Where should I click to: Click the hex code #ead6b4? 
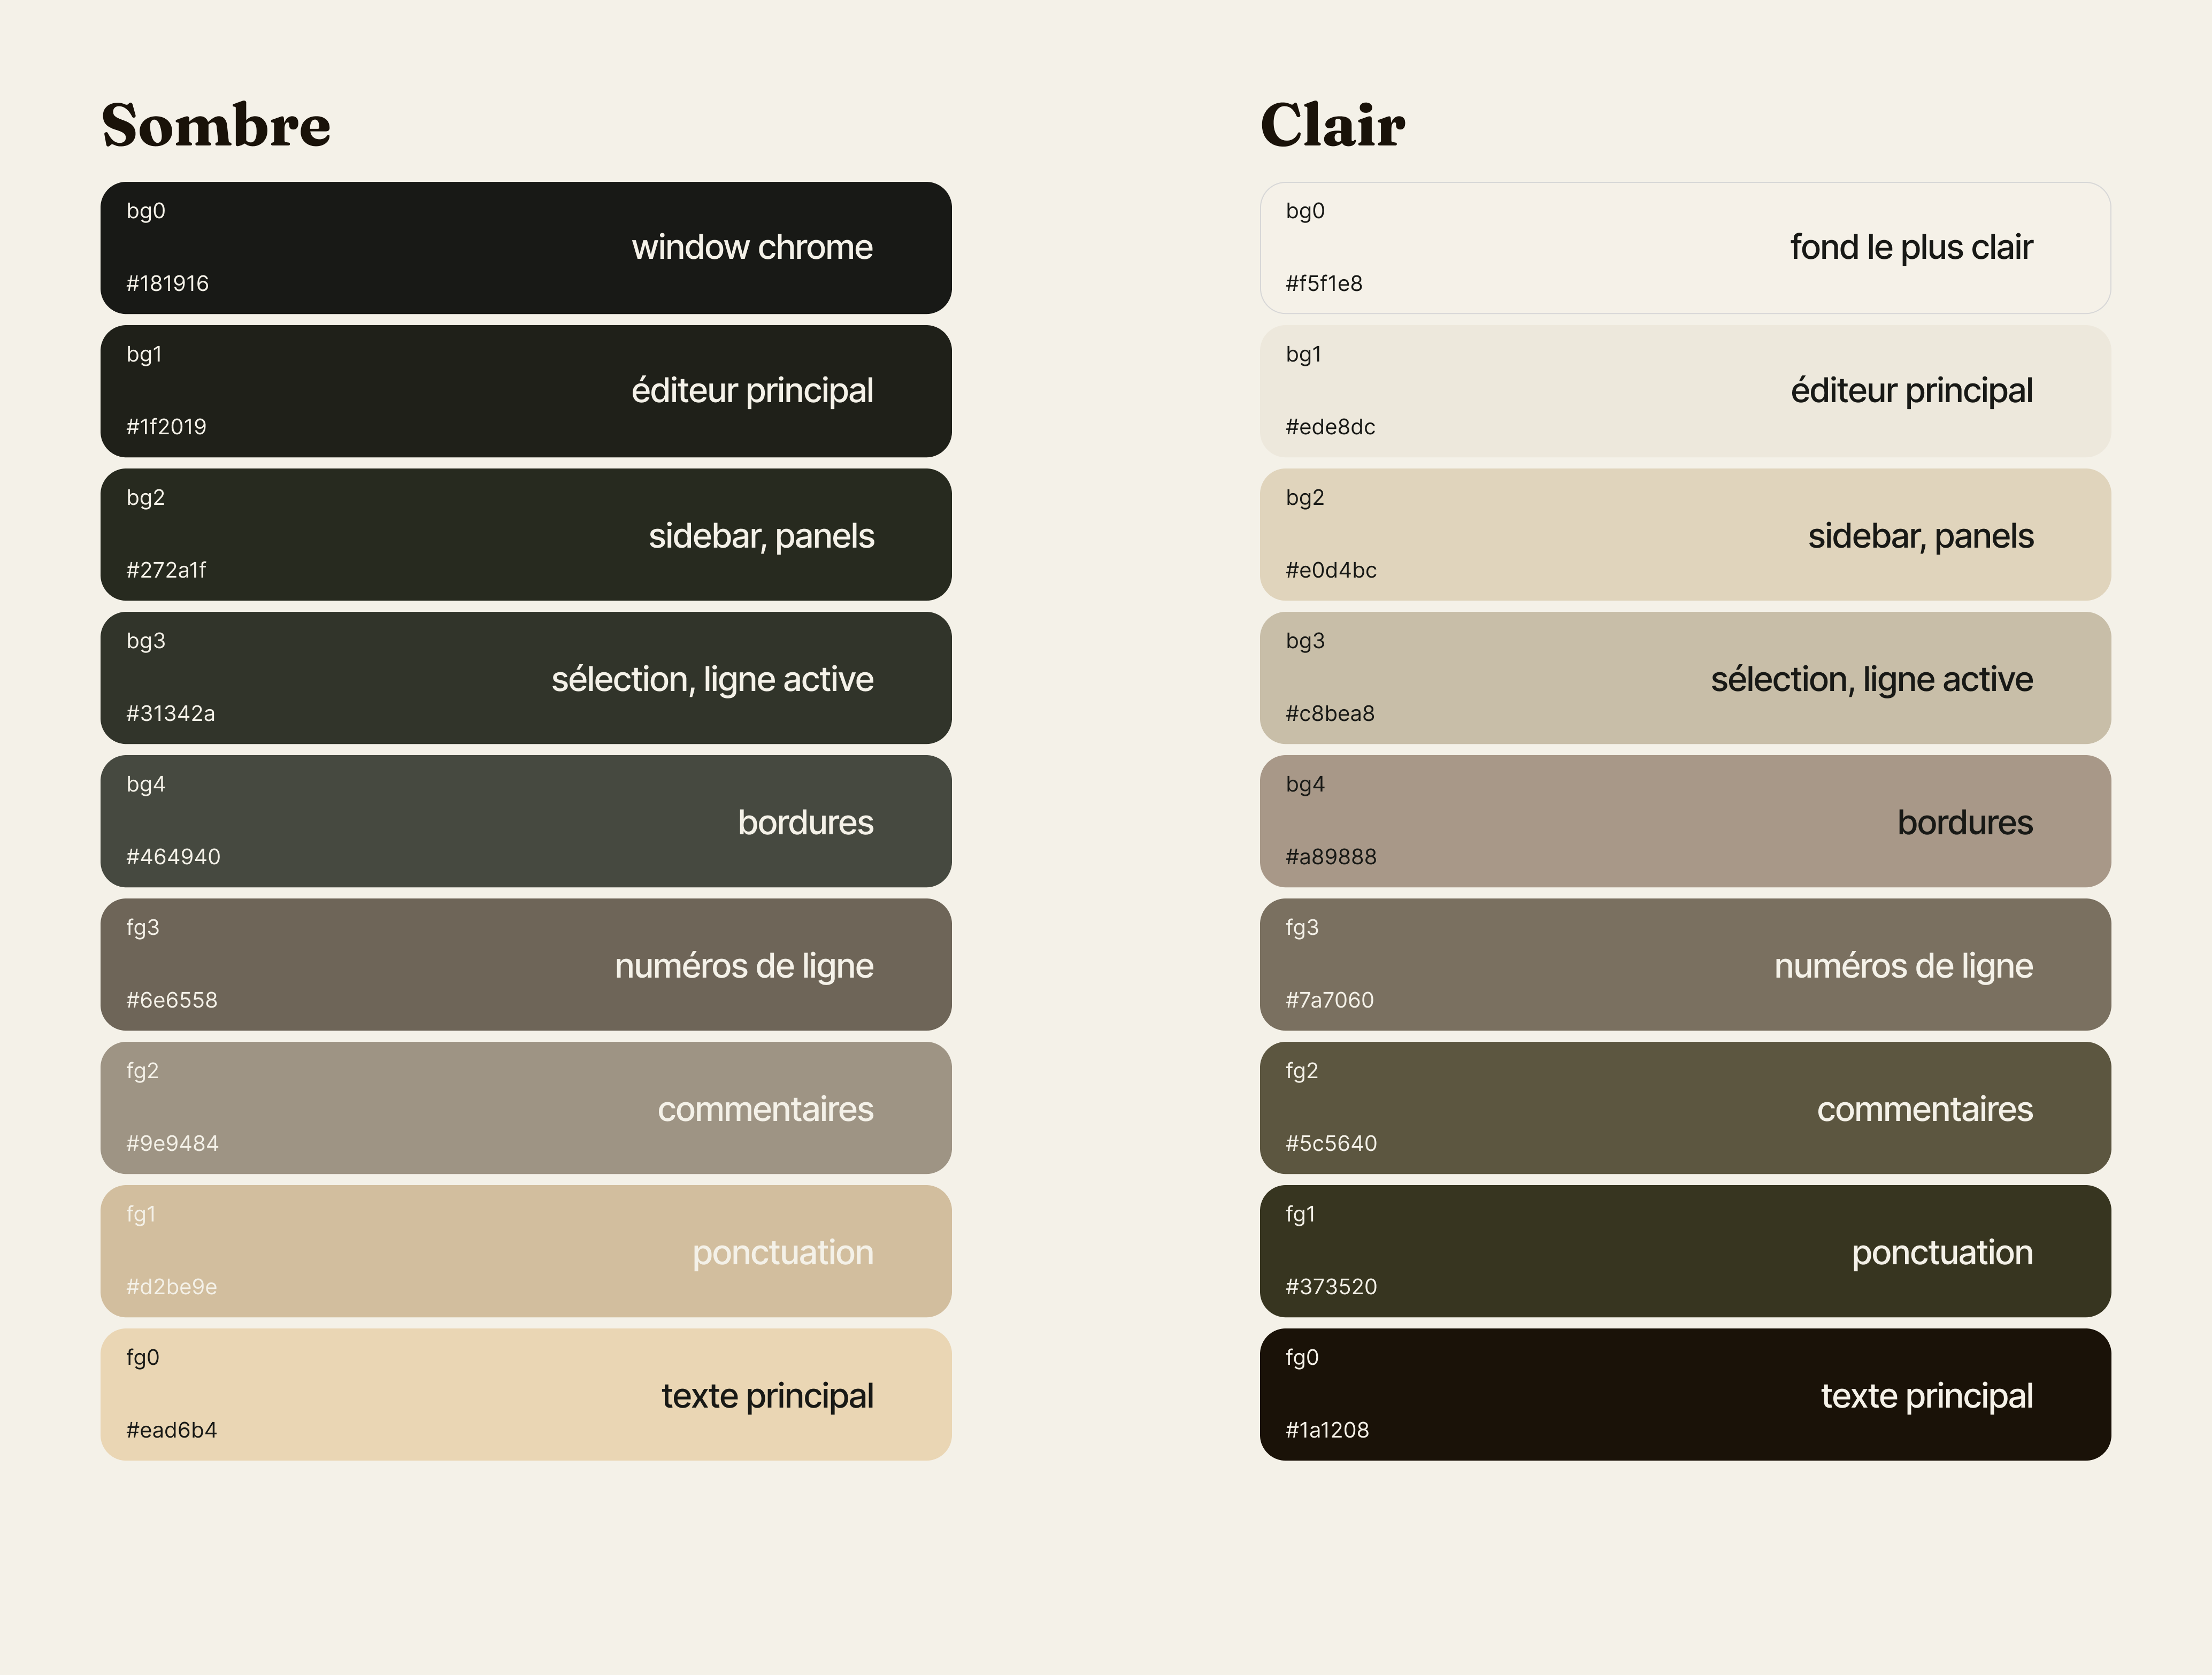[171, 1430]
